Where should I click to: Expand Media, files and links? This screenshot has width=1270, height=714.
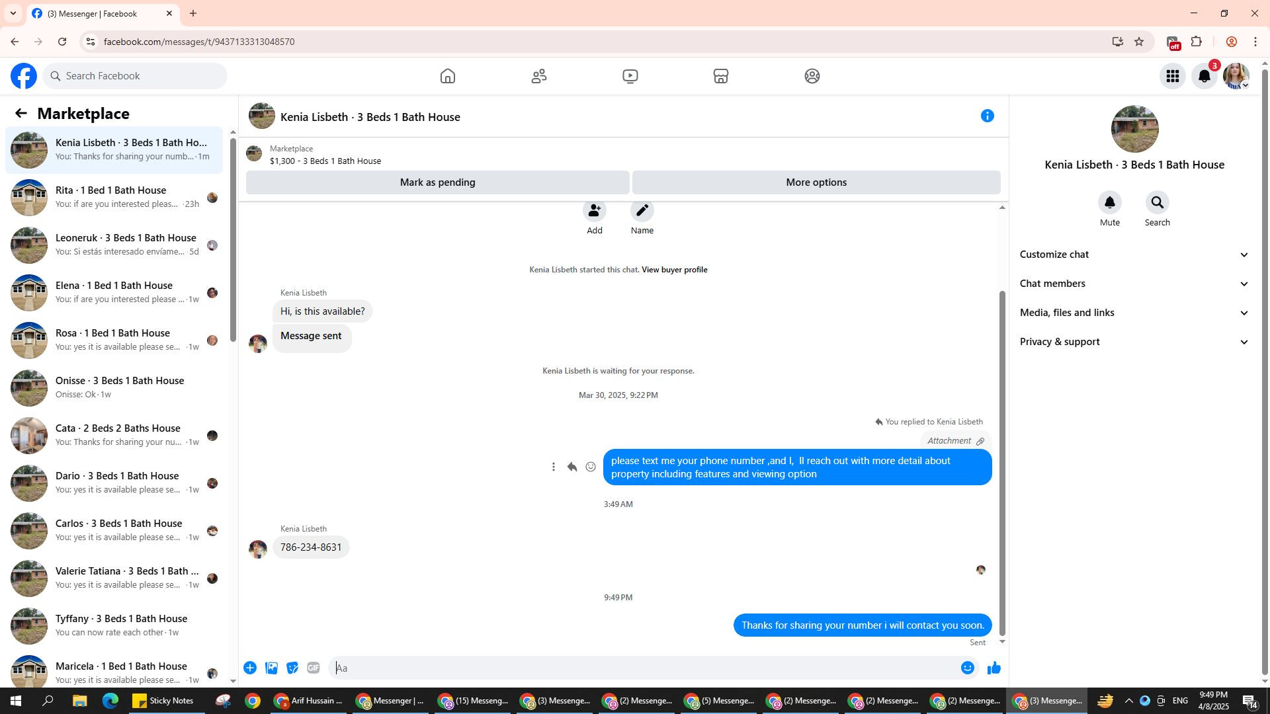[x=1134, y=313]
